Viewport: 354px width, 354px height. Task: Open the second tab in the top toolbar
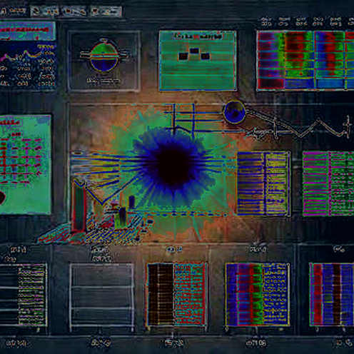click(44, 11)
